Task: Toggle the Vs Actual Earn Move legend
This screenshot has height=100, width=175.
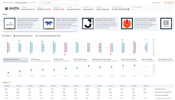Action: 23,36
